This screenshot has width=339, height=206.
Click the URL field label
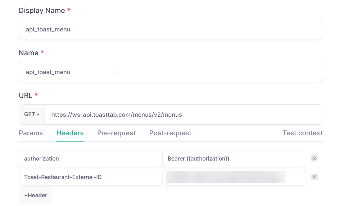tap(26, 95)
